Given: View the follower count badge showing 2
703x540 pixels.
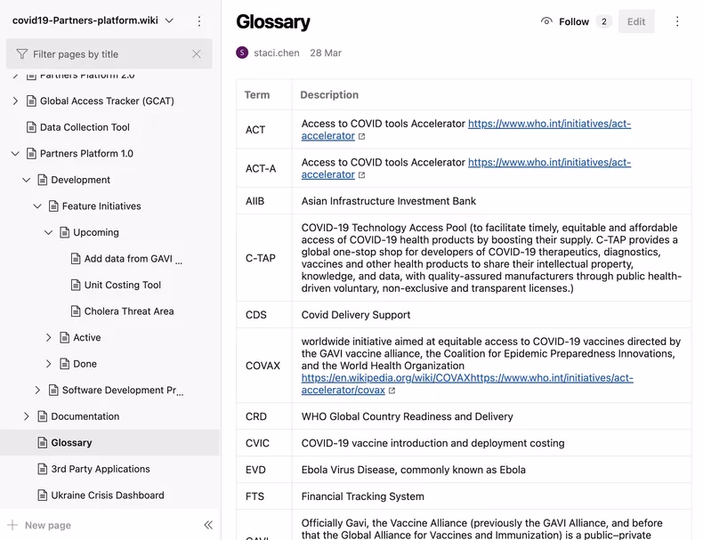Looking at the screenshot, I should click(604, 21).
